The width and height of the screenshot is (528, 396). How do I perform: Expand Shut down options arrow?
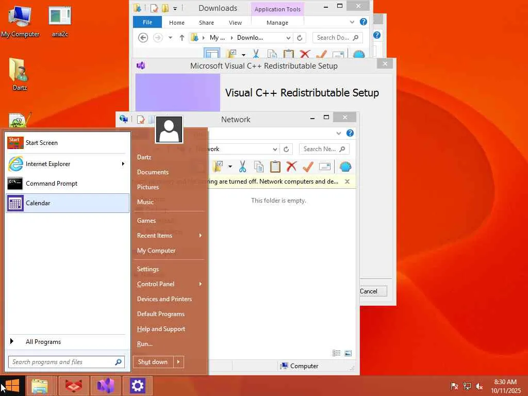(x=178, y=362)
